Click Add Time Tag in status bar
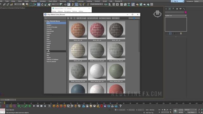This screenshot has height=114, width=203. pos(149,113)
